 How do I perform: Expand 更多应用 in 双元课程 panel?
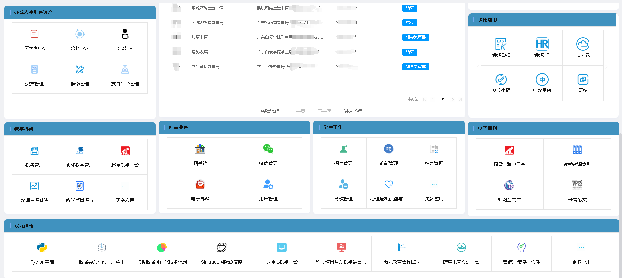(581, 248)
